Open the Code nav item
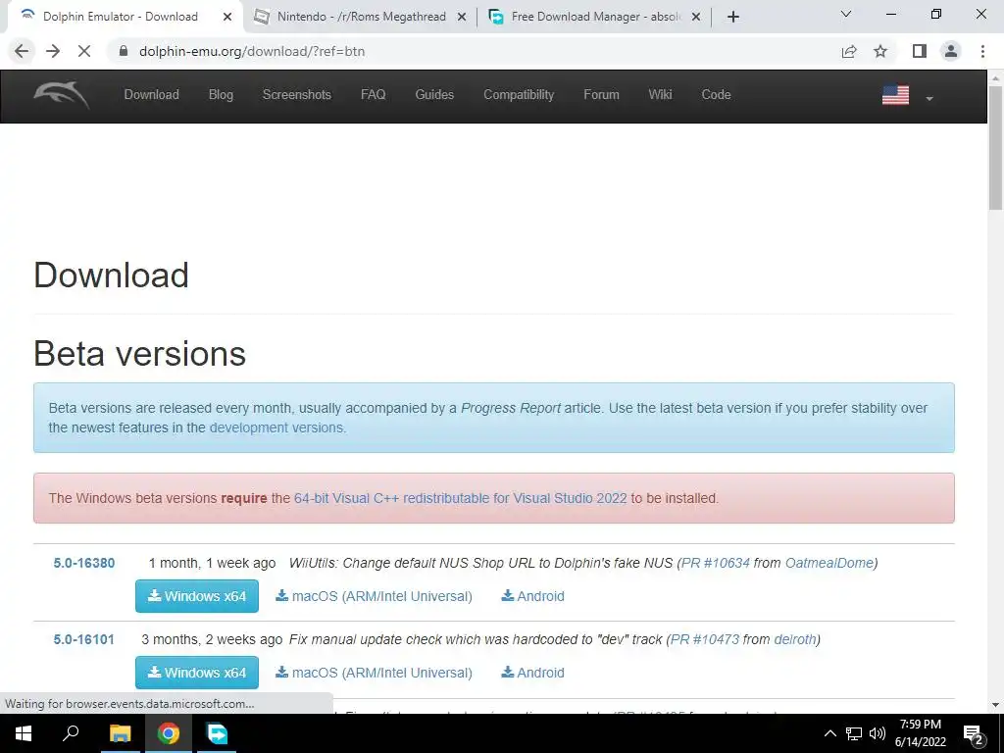1004x753 pixels. [716, 95]
